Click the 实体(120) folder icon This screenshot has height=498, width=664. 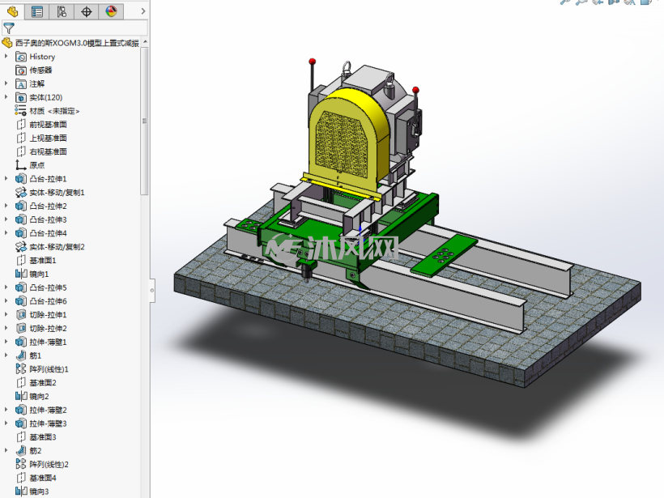(x=21, y=97)
